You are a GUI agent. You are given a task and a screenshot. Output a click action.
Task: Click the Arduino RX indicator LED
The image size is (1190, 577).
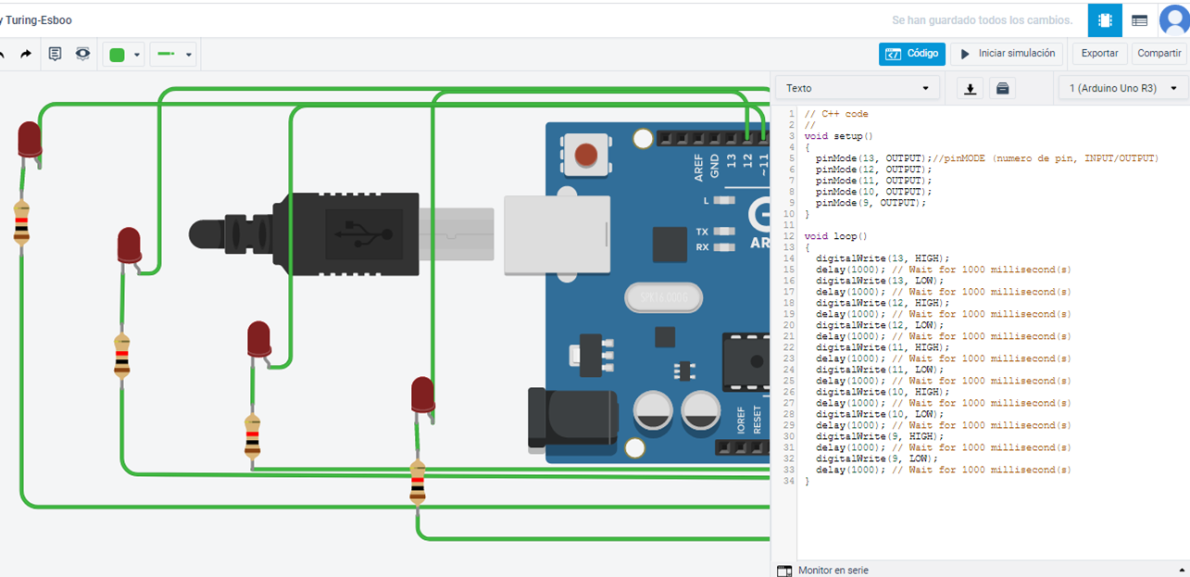[725, 247]
